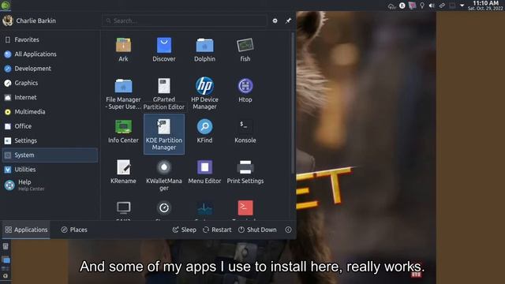Open the application launcher menu button
This screenshot has width=505, height=284.
(6, 6)
